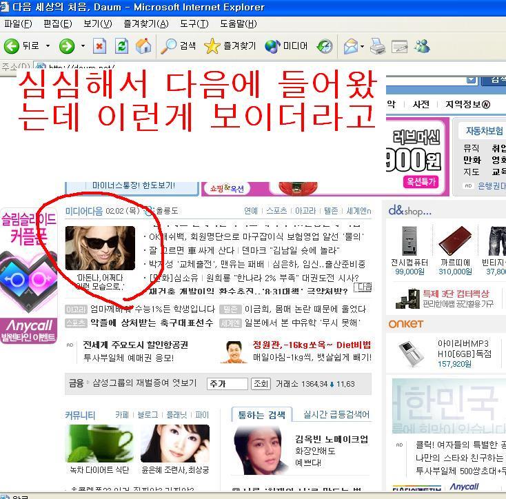Open the Messenger people icon
The height and width of the screenshot is (499, 506).
click(422, 46)
